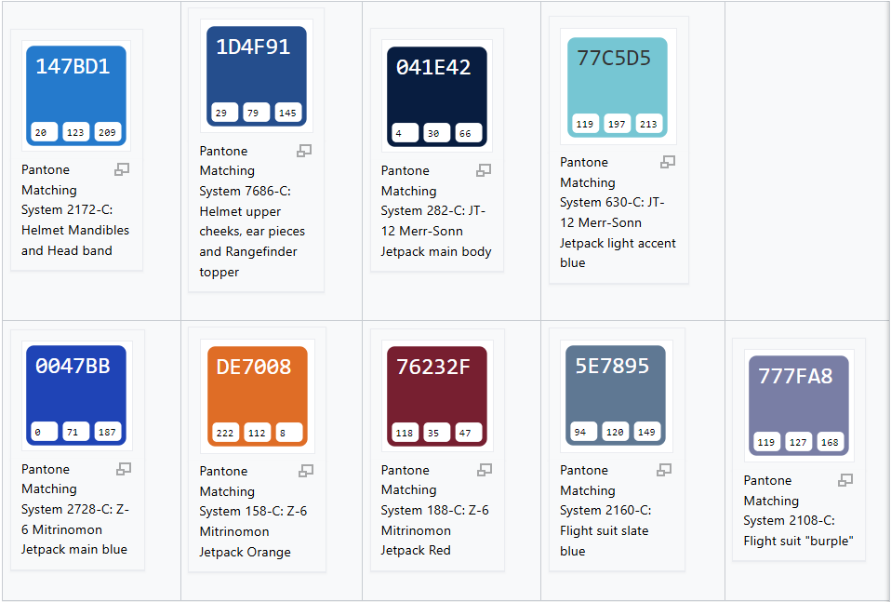
Task: Click the RGB value 222 on orange swatch
Action: point(225,433)
